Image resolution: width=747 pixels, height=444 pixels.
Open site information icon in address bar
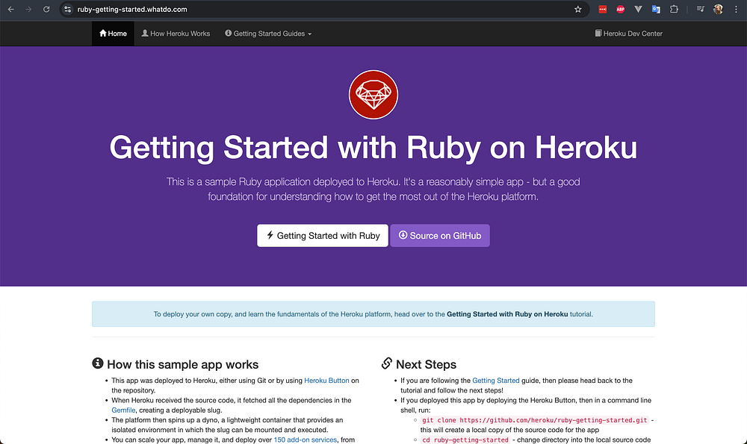click(68, 9)
